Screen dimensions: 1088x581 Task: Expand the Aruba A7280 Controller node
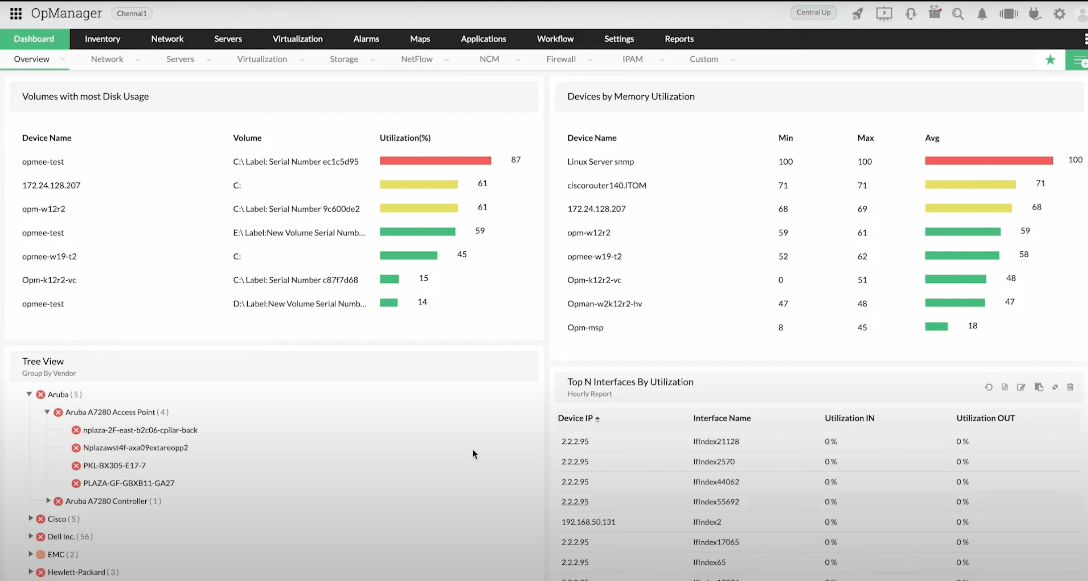(48, 501)
